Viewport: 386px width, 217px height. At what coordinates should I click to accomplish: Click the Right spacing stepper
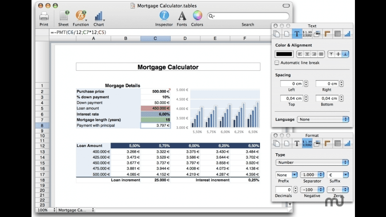coord(342,84)
